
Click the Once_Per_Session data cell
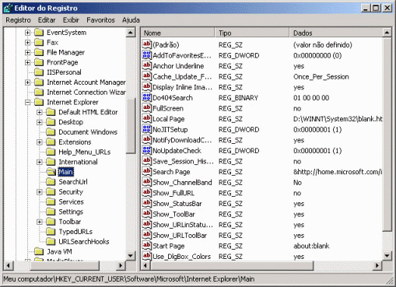[321, 77]
